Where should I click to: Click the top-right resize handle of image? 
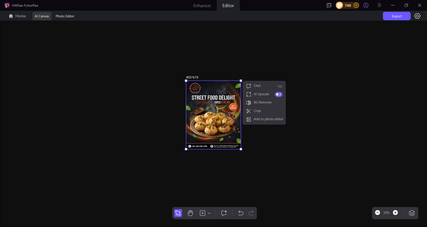click(241, 81)
